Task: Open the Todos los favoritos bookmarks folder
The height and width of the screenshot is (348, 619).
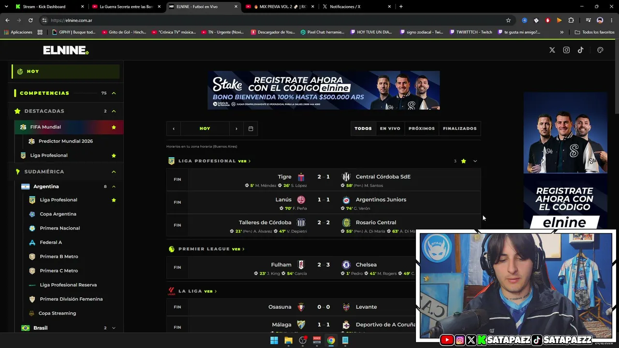Action: 594,32
